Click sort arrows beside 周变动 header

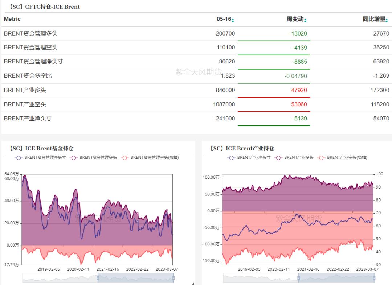(x=305, y=20)
